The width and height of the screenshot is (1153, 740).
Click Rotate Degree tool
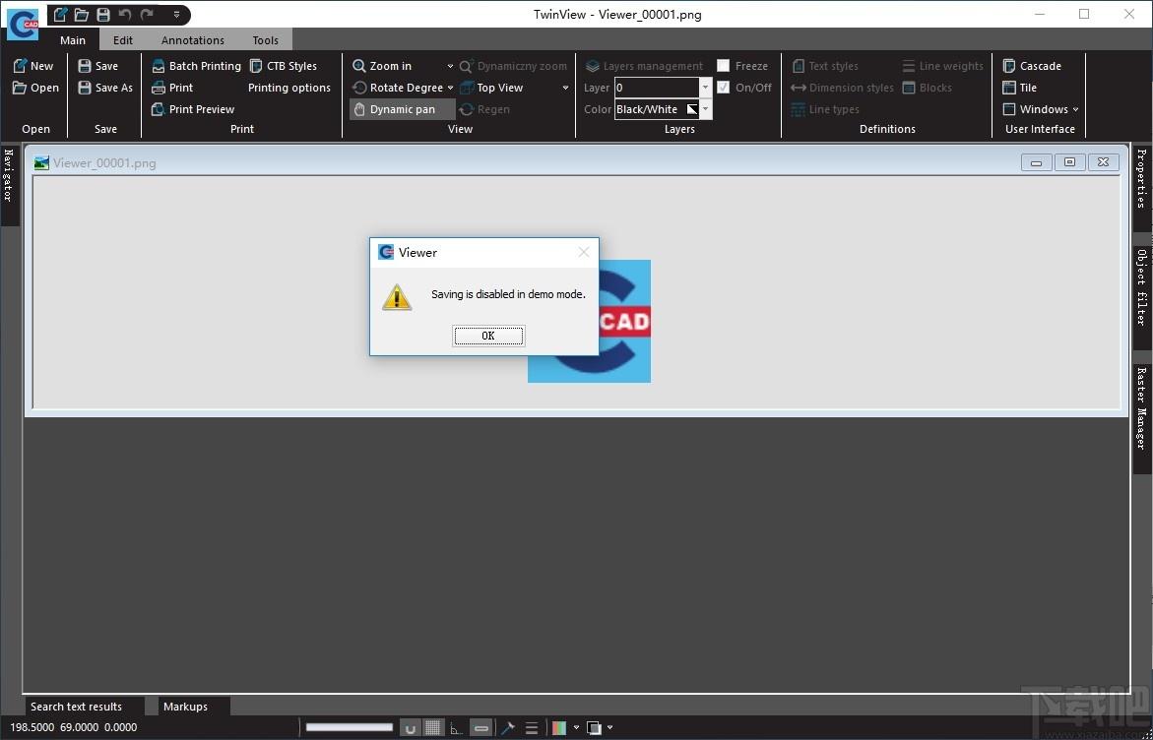point(397,88)
